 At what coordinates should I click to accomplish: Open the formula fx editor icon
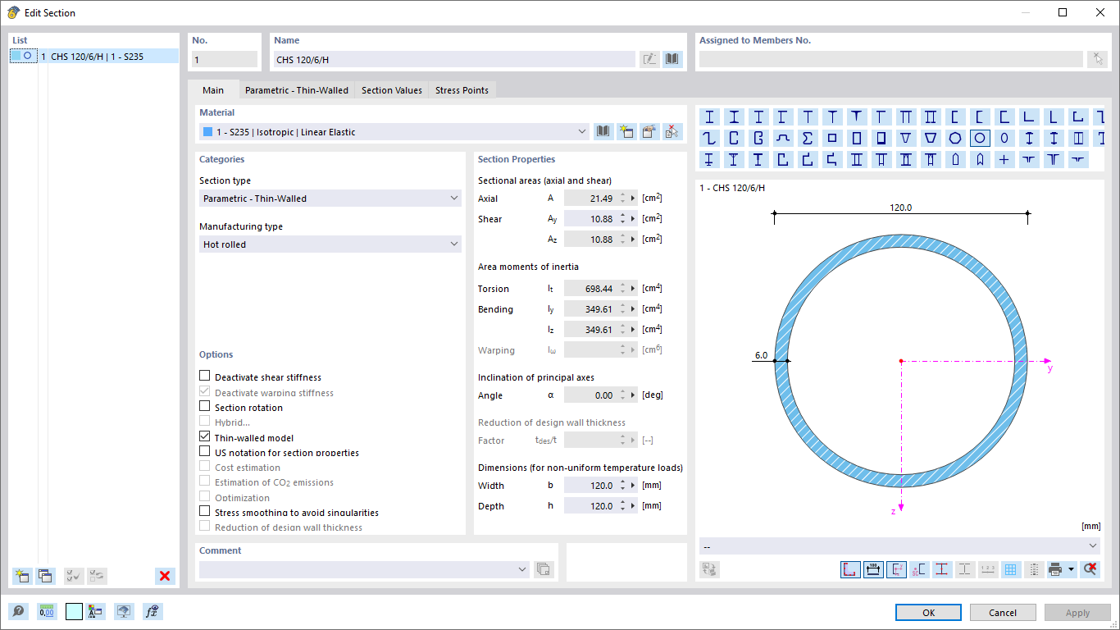coord(153,612)
